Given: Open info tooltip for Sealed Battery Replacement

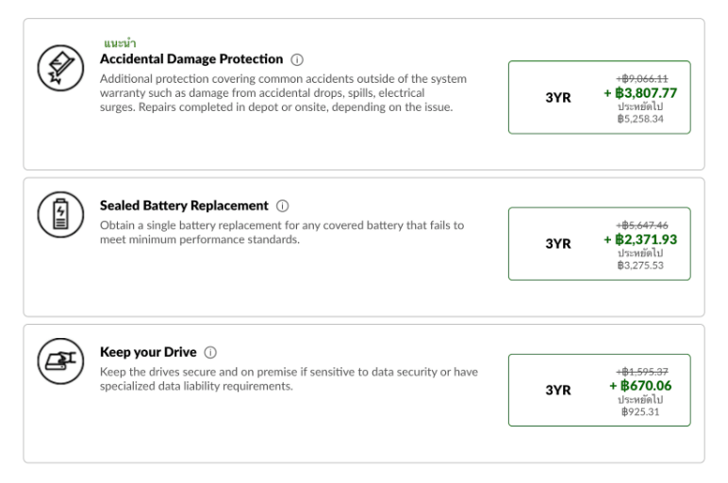Looking at the screenshot, I should pos(282,206).
